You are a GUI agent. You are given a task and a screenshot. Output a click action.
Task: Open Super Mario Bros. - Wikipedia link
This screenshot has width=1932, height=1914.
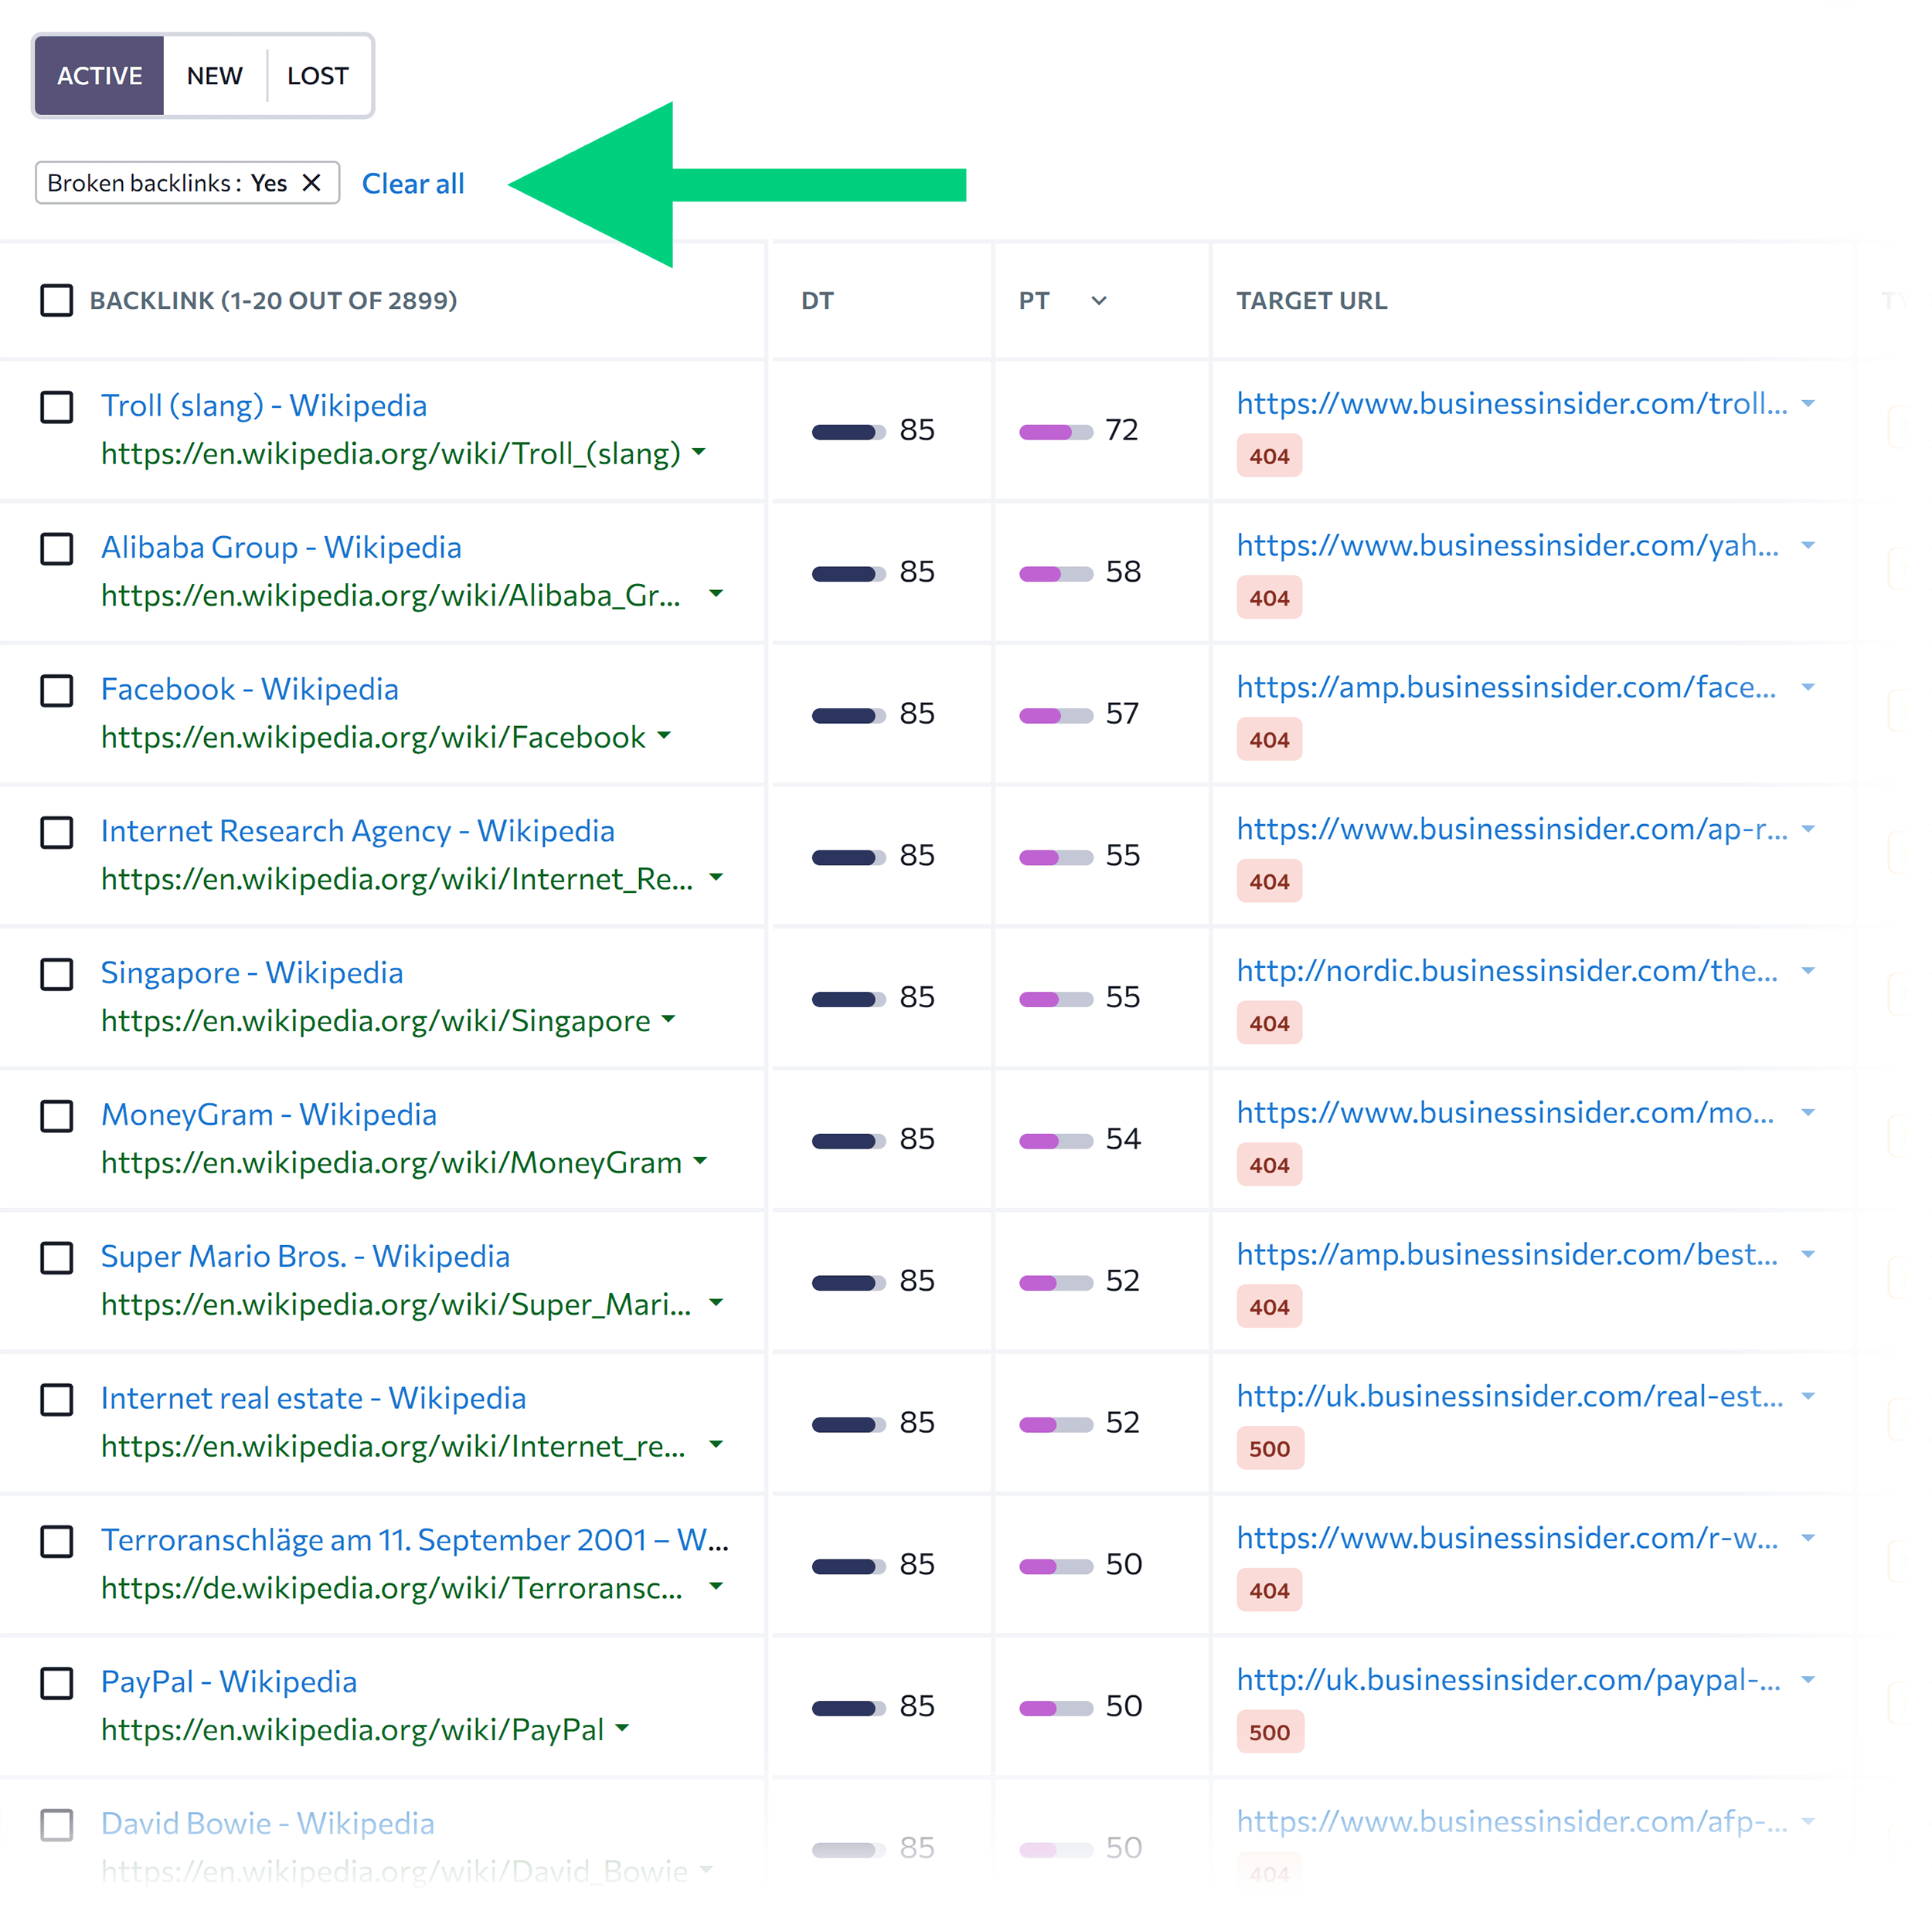(x=305, y=1257)
